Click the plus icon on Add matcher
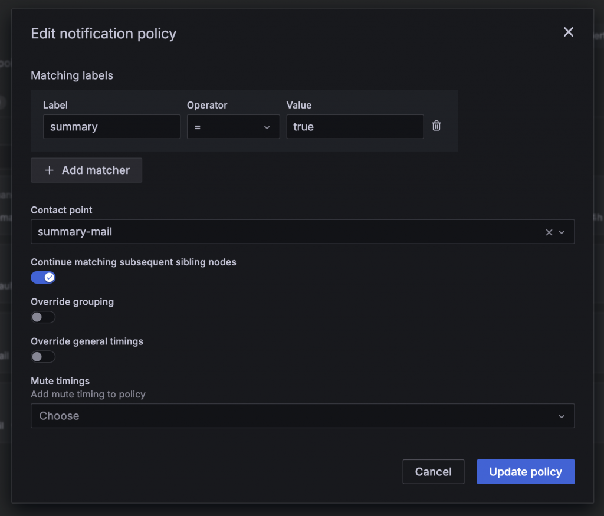The height and width of the screenshot is (516, 604). 50,170
